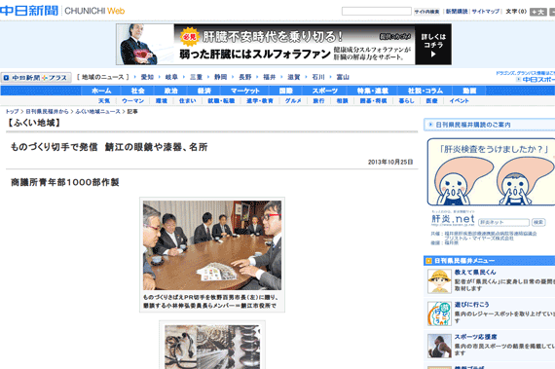
Task: Open the 国際 tab
Action: click(285, 91)
